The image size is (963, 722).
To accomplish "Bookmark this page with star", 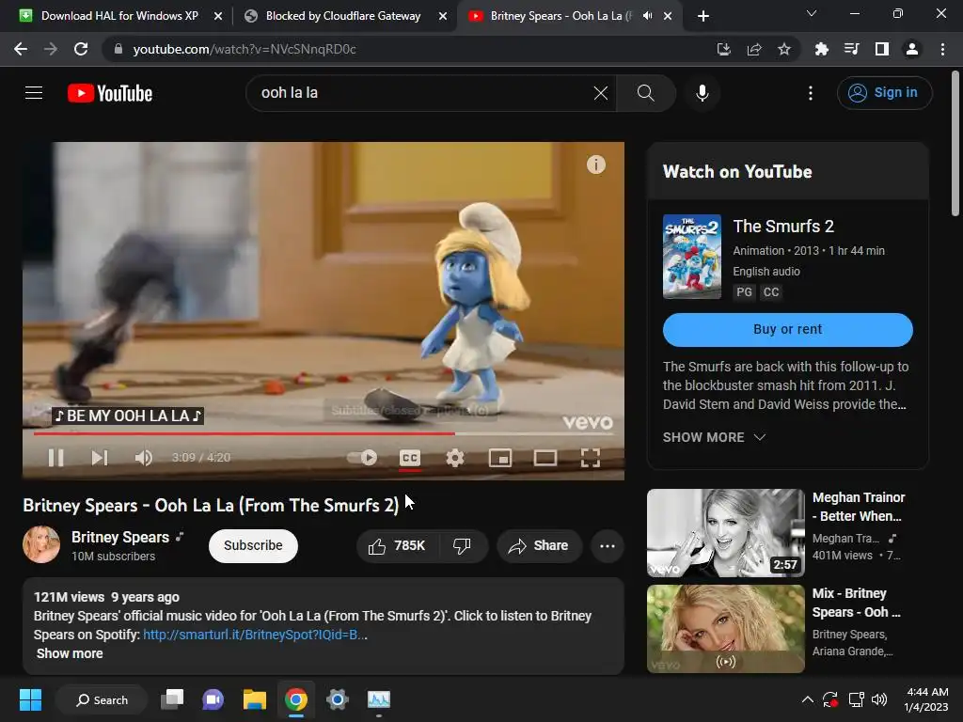I will [x=783, y=49].
